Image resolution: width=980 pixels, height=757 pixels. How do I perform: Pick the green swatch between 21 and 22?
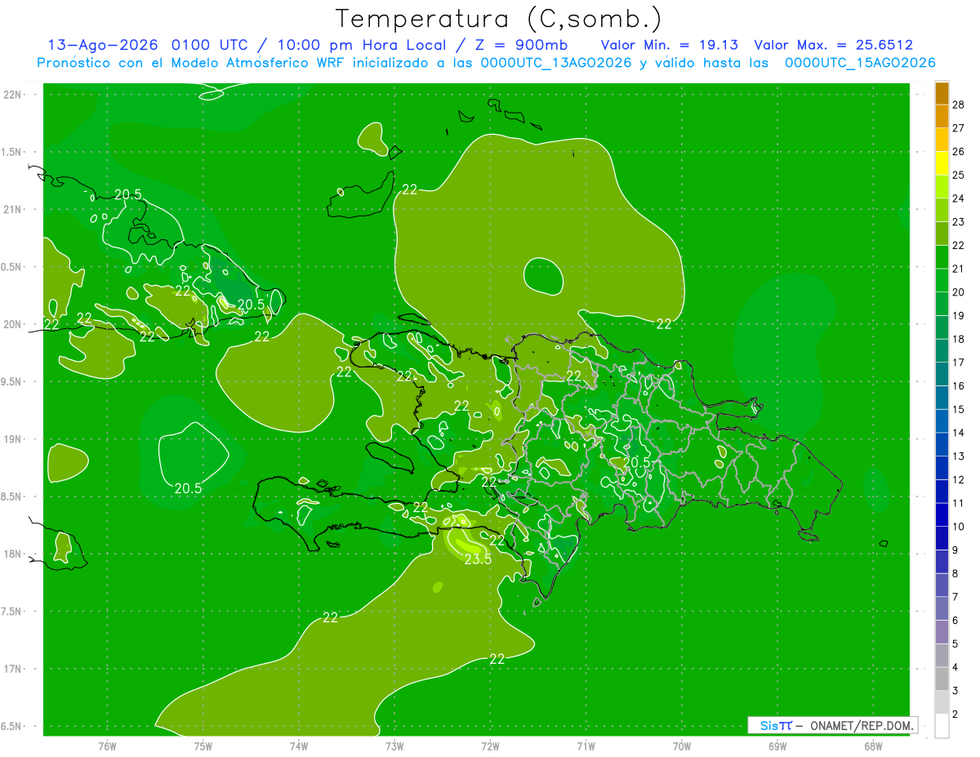coord(942,257)
